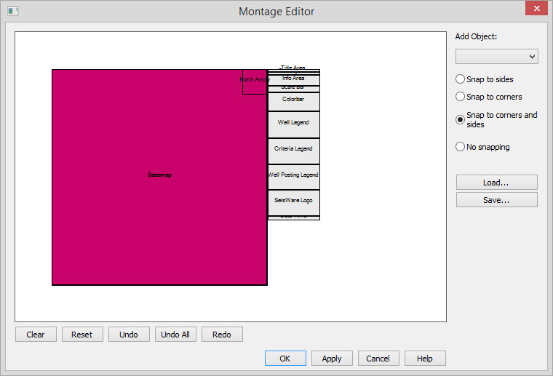This screenshot has height=376, width=553.
Task: Enable Snap to sides option
Action: pos(460,79)
